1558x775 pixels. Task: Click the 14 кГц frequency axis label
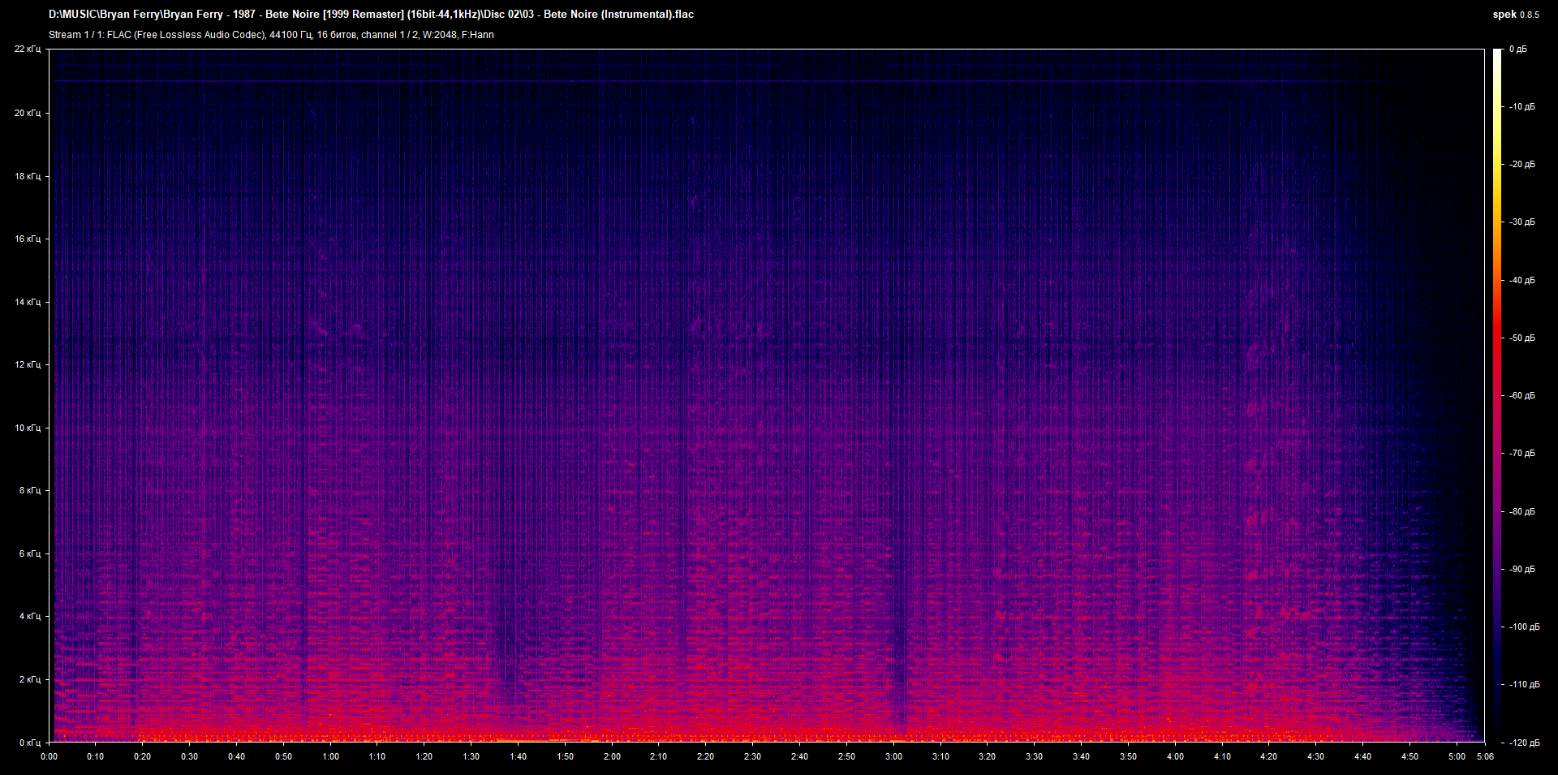click(x=28, y=302)
